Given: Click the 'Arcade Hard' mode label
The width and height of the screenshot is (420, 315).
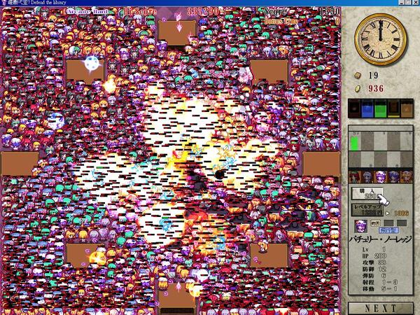Looking at the screenshot, I should [87, 11].
